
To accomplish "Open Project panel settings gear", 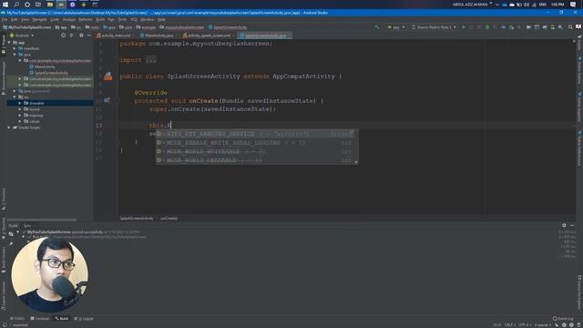I will (x=81, y=36).
